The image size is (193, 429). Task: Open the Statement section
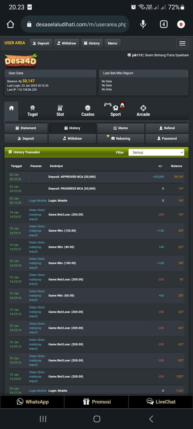click(26, 128)
